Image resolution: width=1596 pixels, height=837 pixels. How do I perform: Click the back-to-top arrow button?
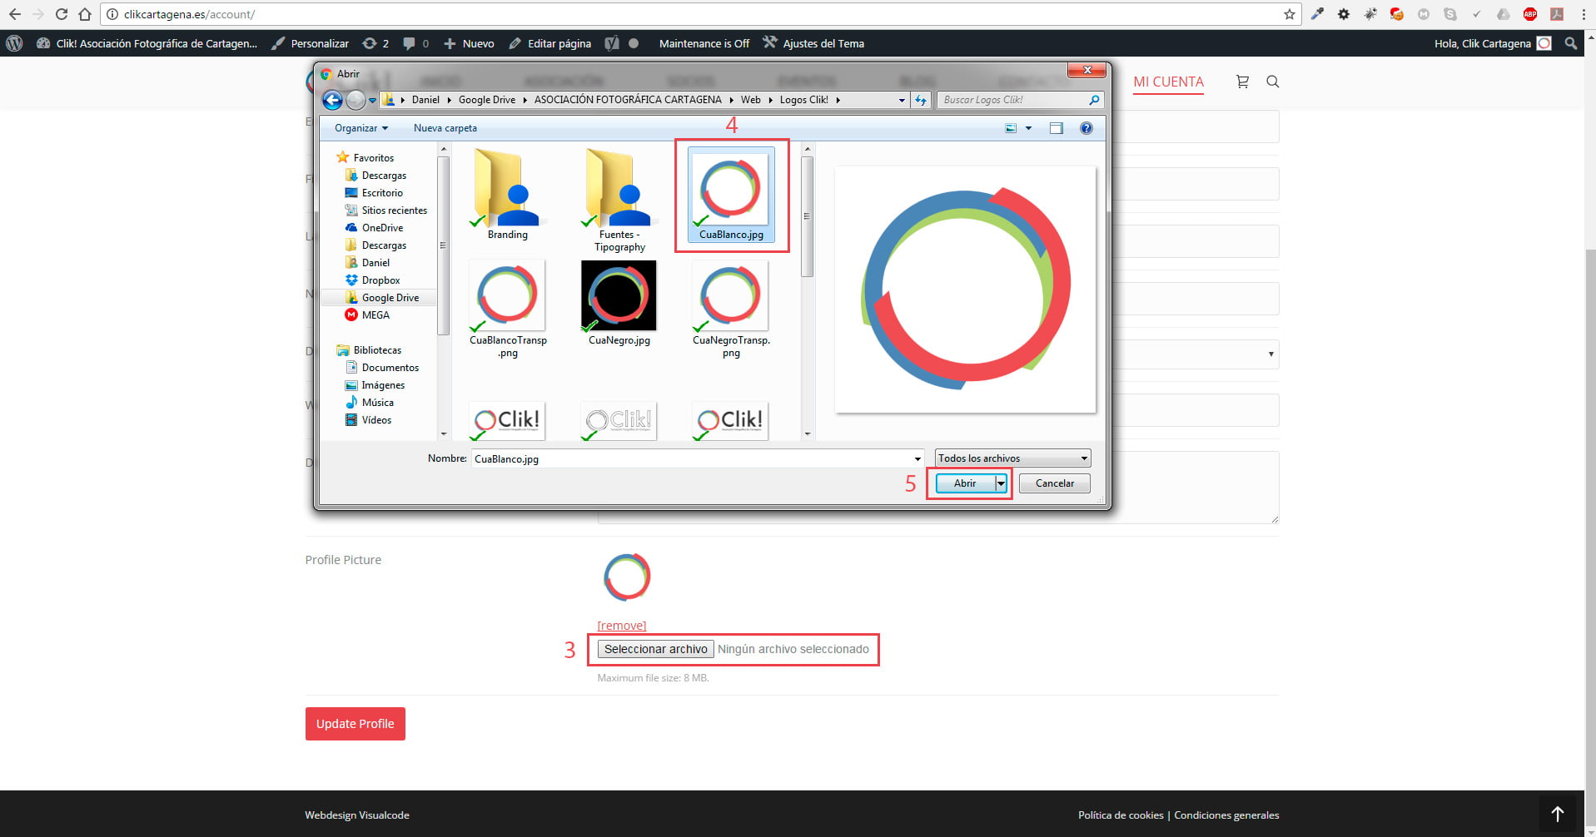(x=1557, y=814)
